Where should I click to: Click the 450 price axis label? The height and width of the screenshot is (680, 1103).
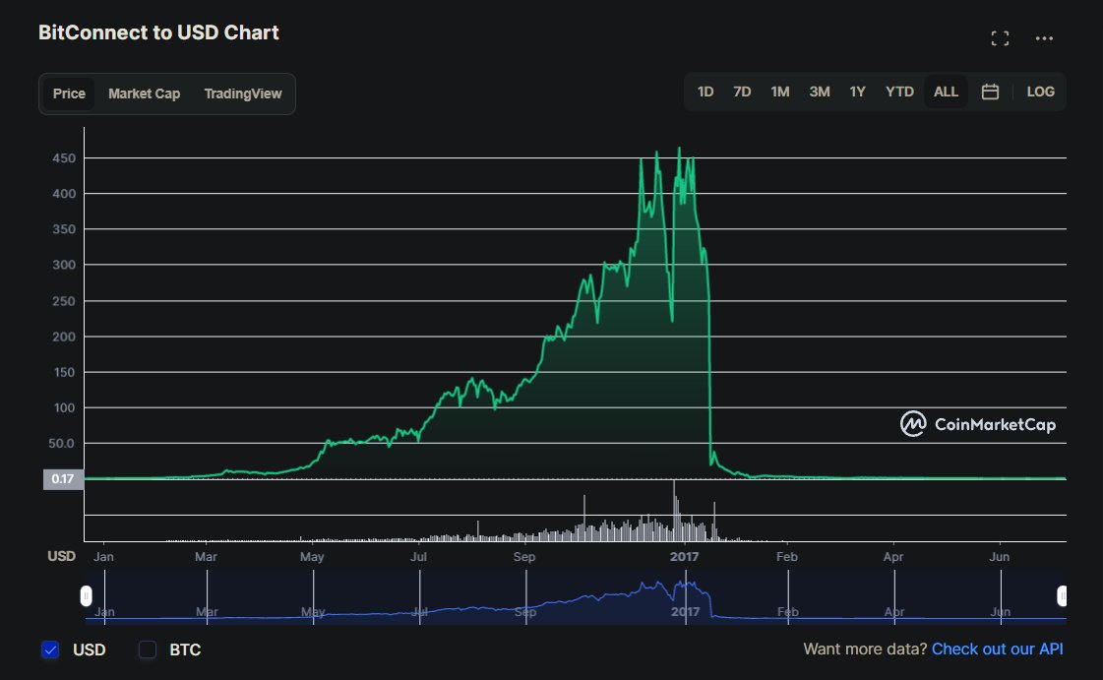(x=64, y=158)
